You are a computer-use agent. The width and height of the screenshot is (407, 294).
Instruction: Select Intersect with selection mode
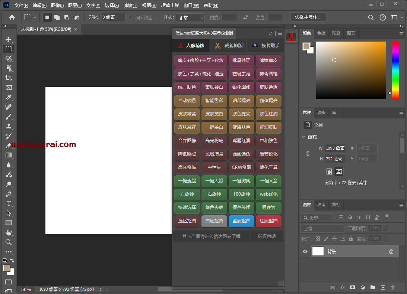[x=76, y=17]
